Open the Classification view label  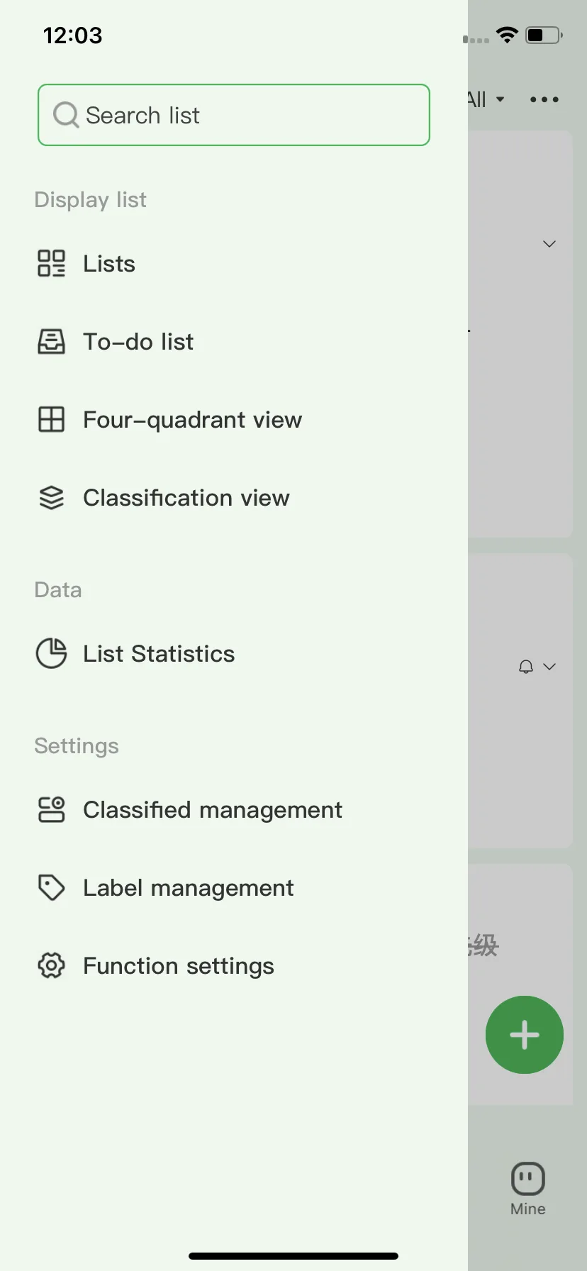pos(186,498)
